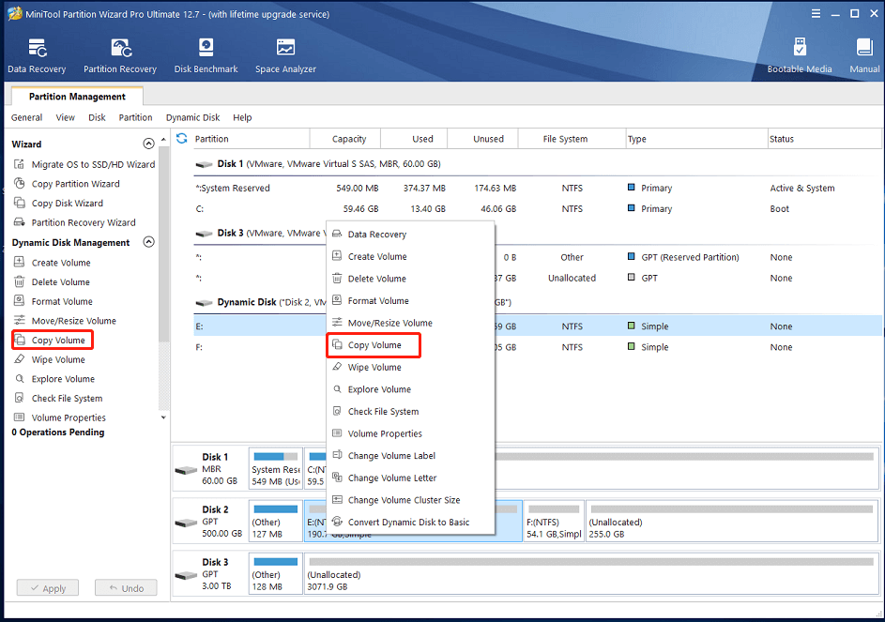Select the F: volume row
The height and width of the screenshot is (622, 885).
click(538, 347)
